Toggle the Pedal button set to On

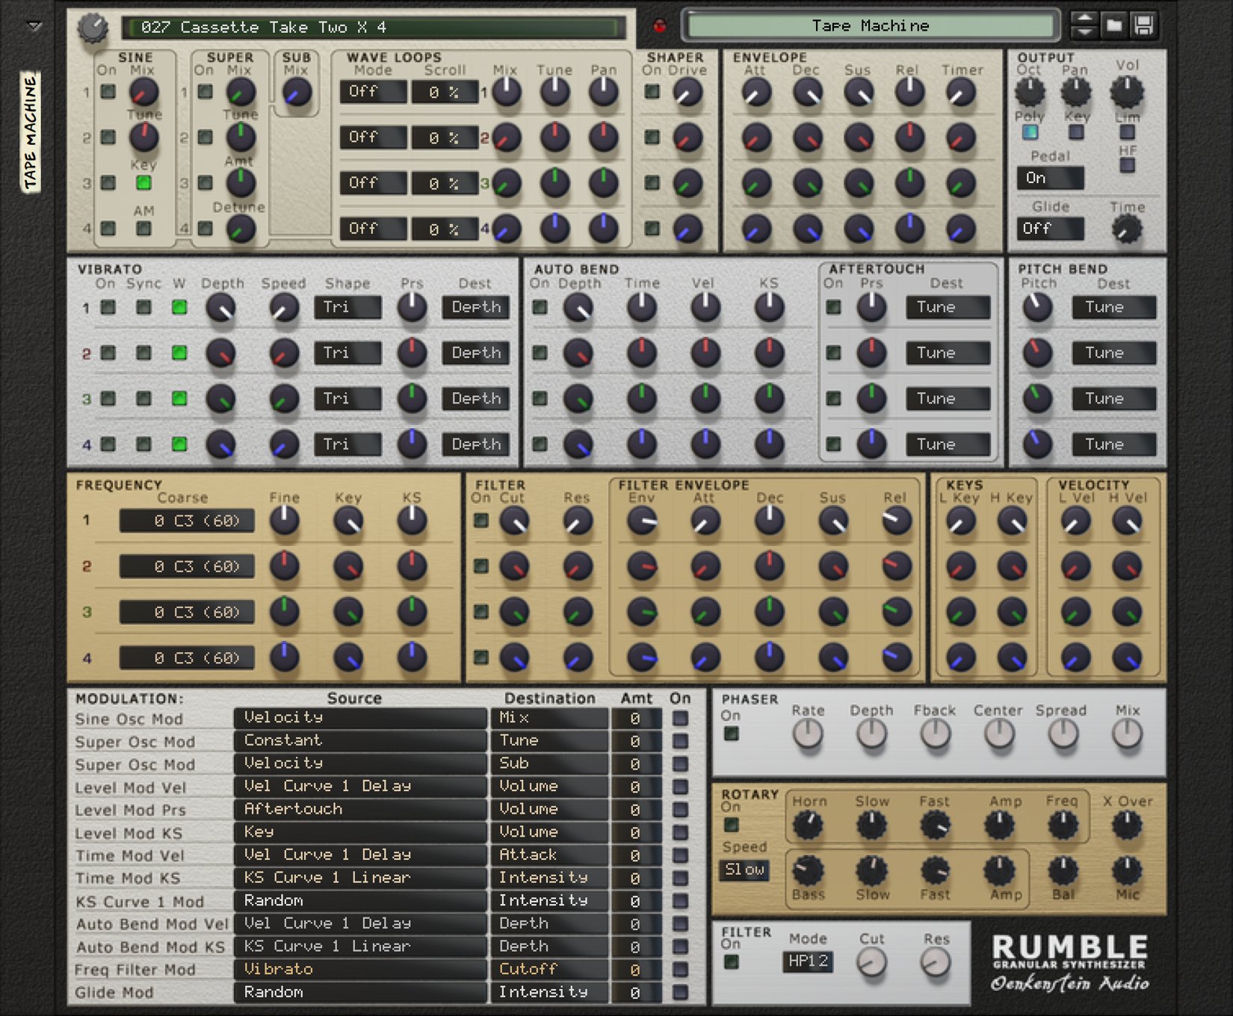tap(1049, 178)
